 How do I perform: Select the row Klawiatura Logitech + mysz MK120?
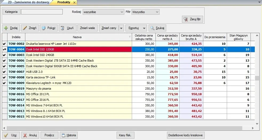pyautogui.click(x=128, y=83)
